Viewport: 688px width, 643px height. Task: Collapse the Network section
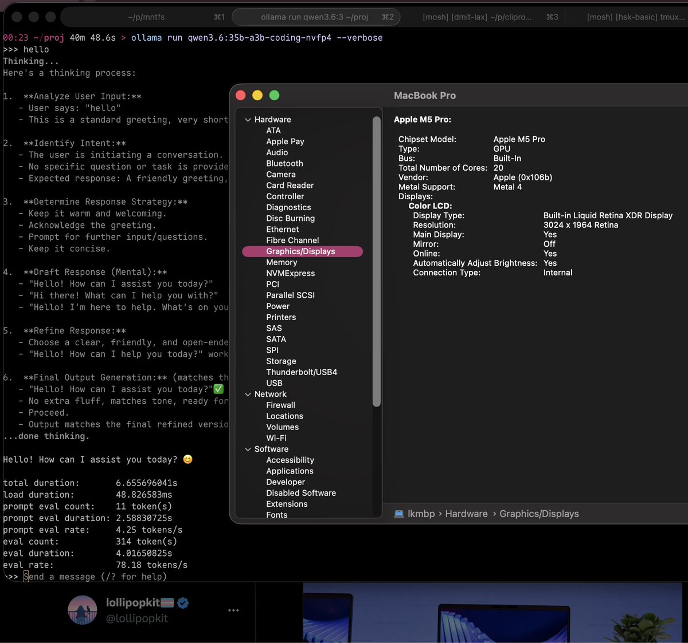[x=248, y=394]
